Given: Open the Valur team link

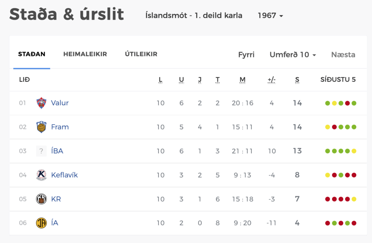Looking at the screenshot, I should coord(60,103).
